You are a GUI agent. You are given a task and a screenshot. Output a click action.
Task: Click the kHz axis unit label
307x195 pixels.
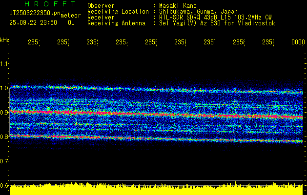(x=4, y=40)
